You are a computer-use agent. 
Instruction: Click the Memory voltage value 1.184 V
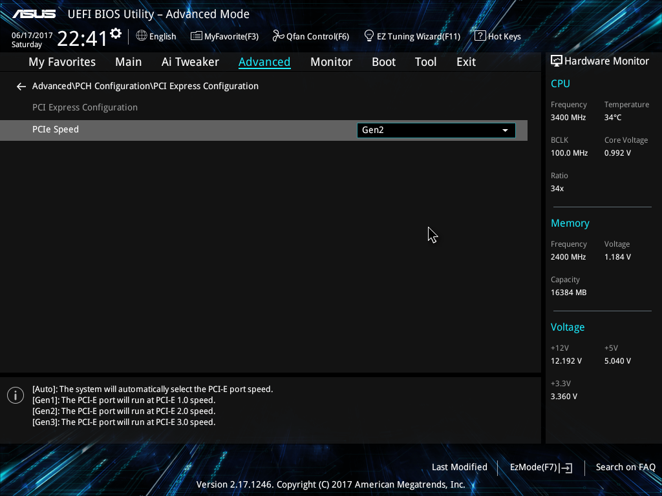(x=617, y=257)
